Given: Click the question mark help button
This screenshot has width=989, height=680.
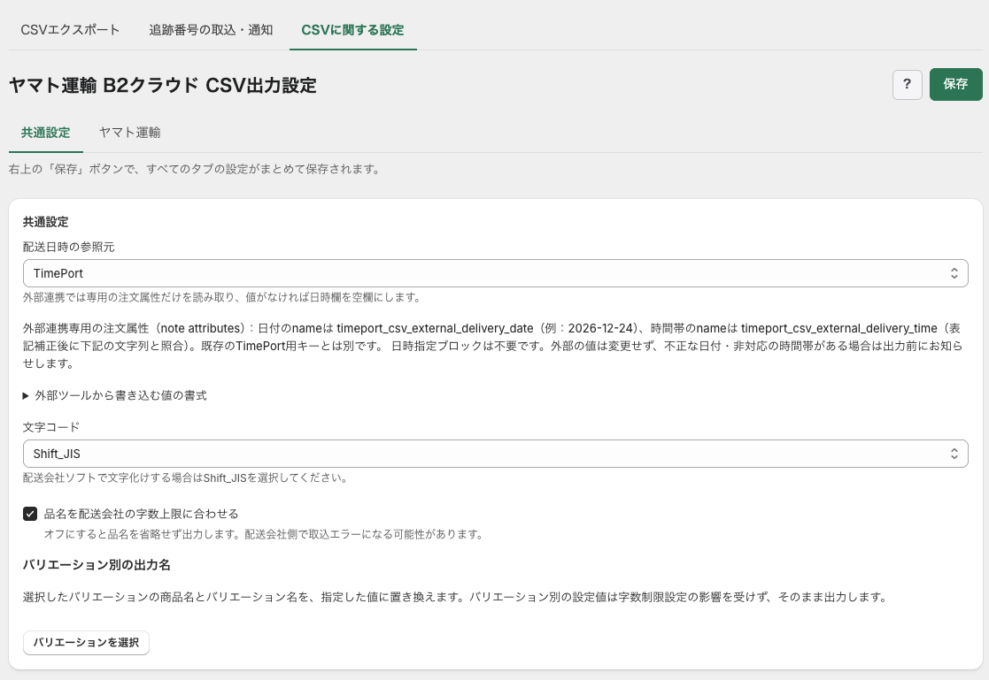Looking at the screenshot, I should pyautogui.click(x=907, y=85).
